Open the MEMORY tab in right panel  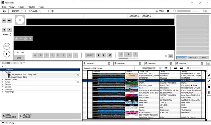pos(182,57)
